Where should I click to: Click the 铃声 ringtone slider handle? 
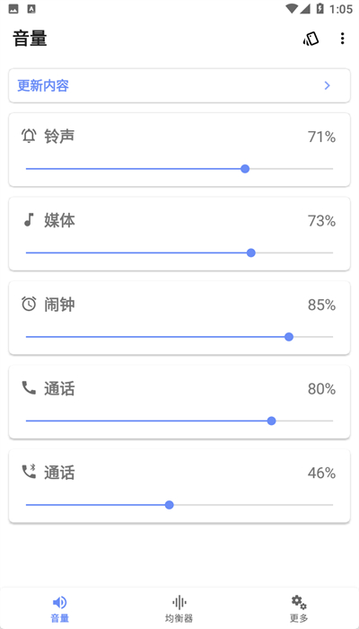[245, 169]
